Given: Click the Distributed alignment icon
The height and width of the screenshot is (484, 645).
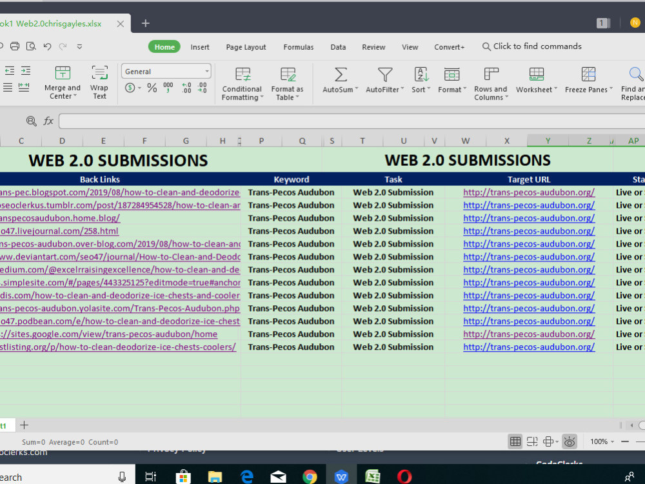Looking at the screenshot, I should click(x=24, y=87).
